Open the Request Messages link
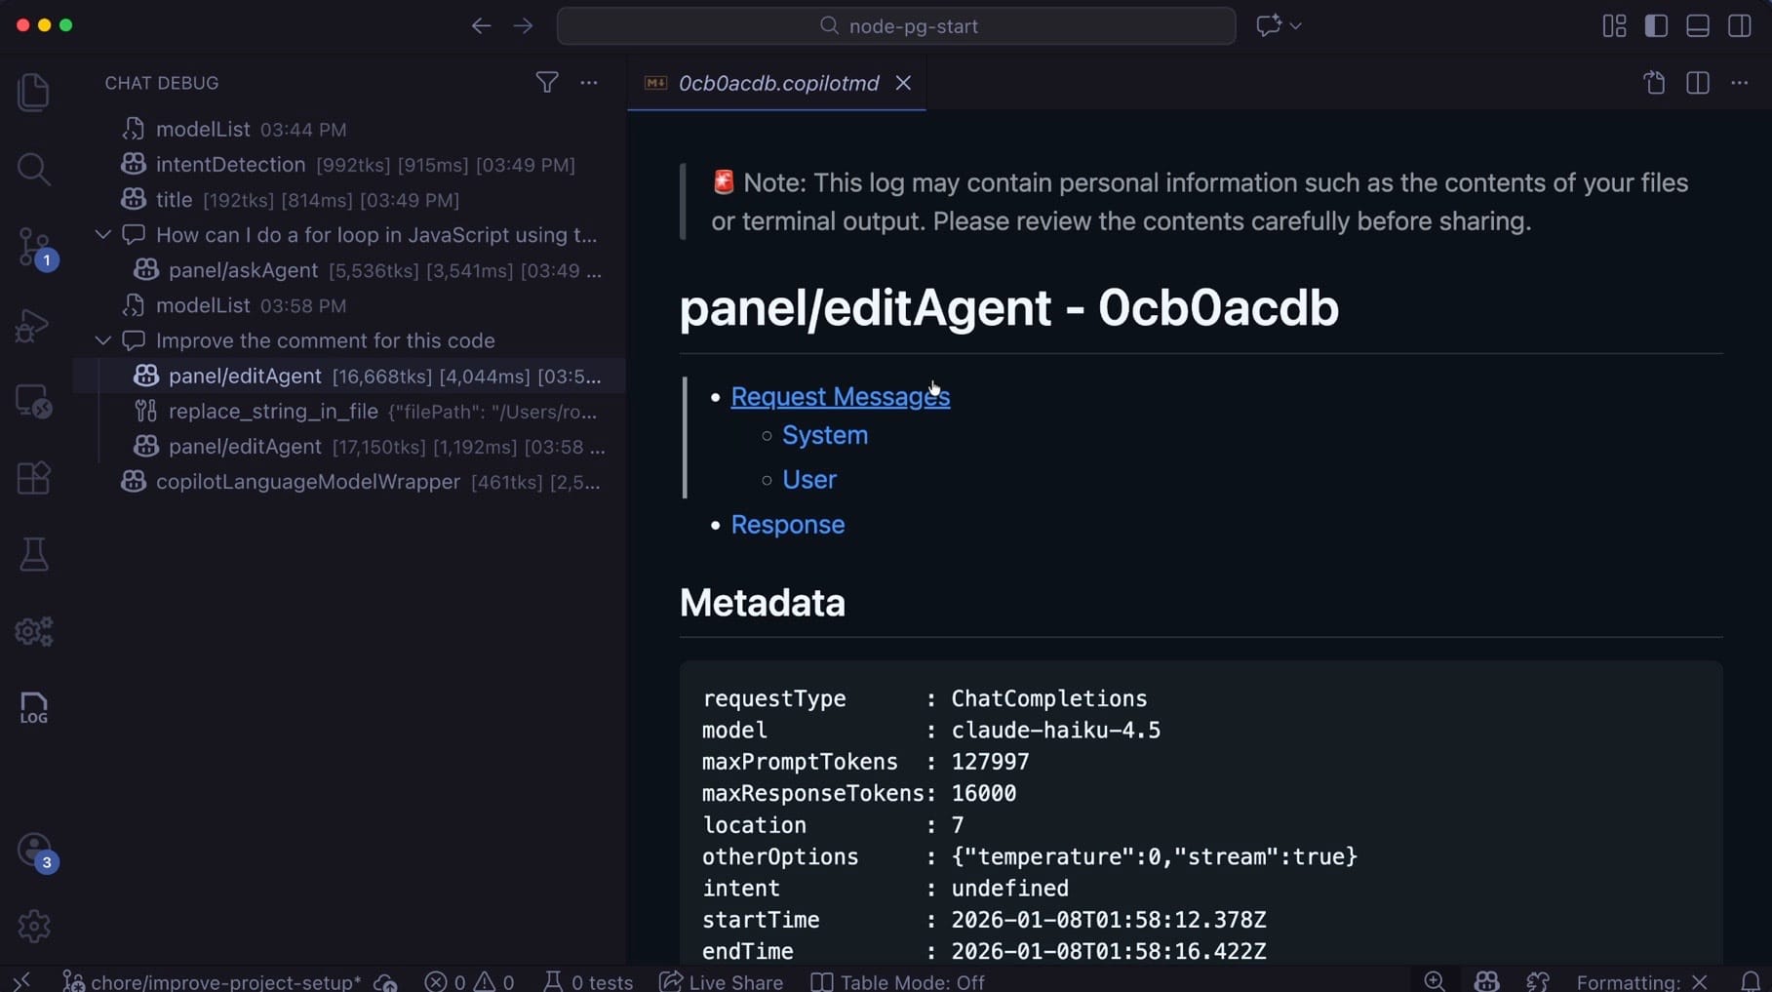1772x992 pixels. coord(840,396)
